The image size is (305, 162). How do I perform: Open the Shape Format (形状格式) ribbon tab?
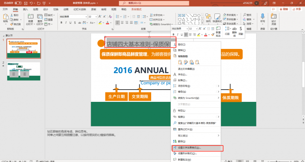click(x=136, y=9)
